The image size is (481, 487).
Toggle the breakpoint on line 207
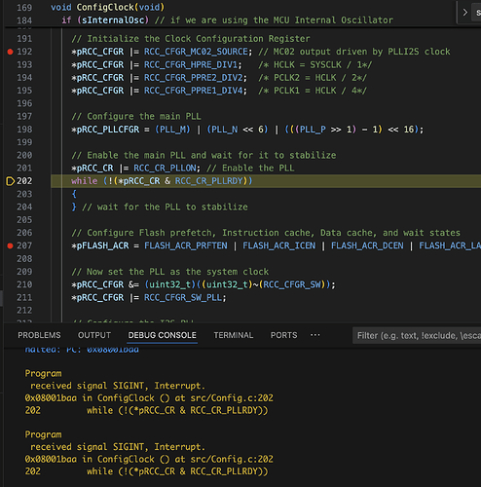pos(10,245)
